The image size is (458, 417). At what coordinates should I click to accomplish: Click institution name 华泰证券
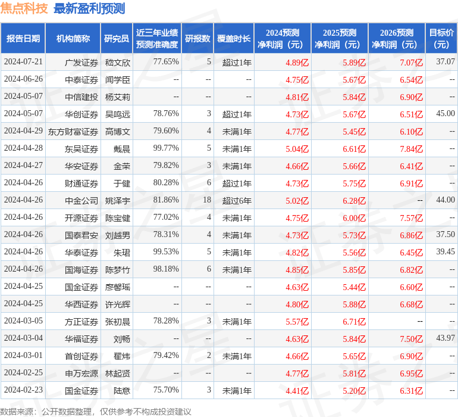click(x=81, y=253)
